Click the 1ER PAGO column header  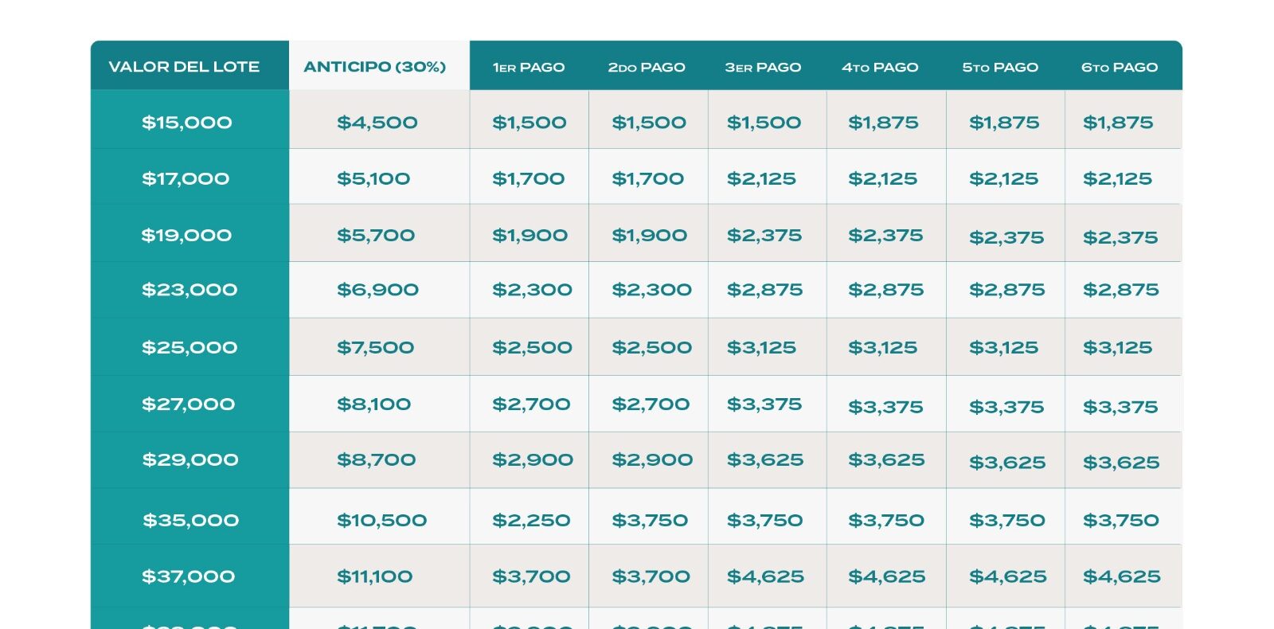(529, 67)
